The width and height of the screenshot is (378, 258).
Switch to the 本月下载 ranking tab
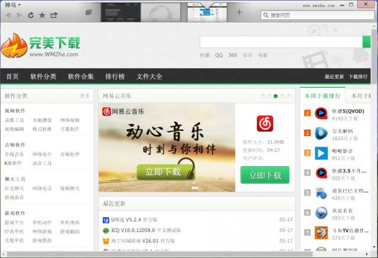click(x=361, y=95)
